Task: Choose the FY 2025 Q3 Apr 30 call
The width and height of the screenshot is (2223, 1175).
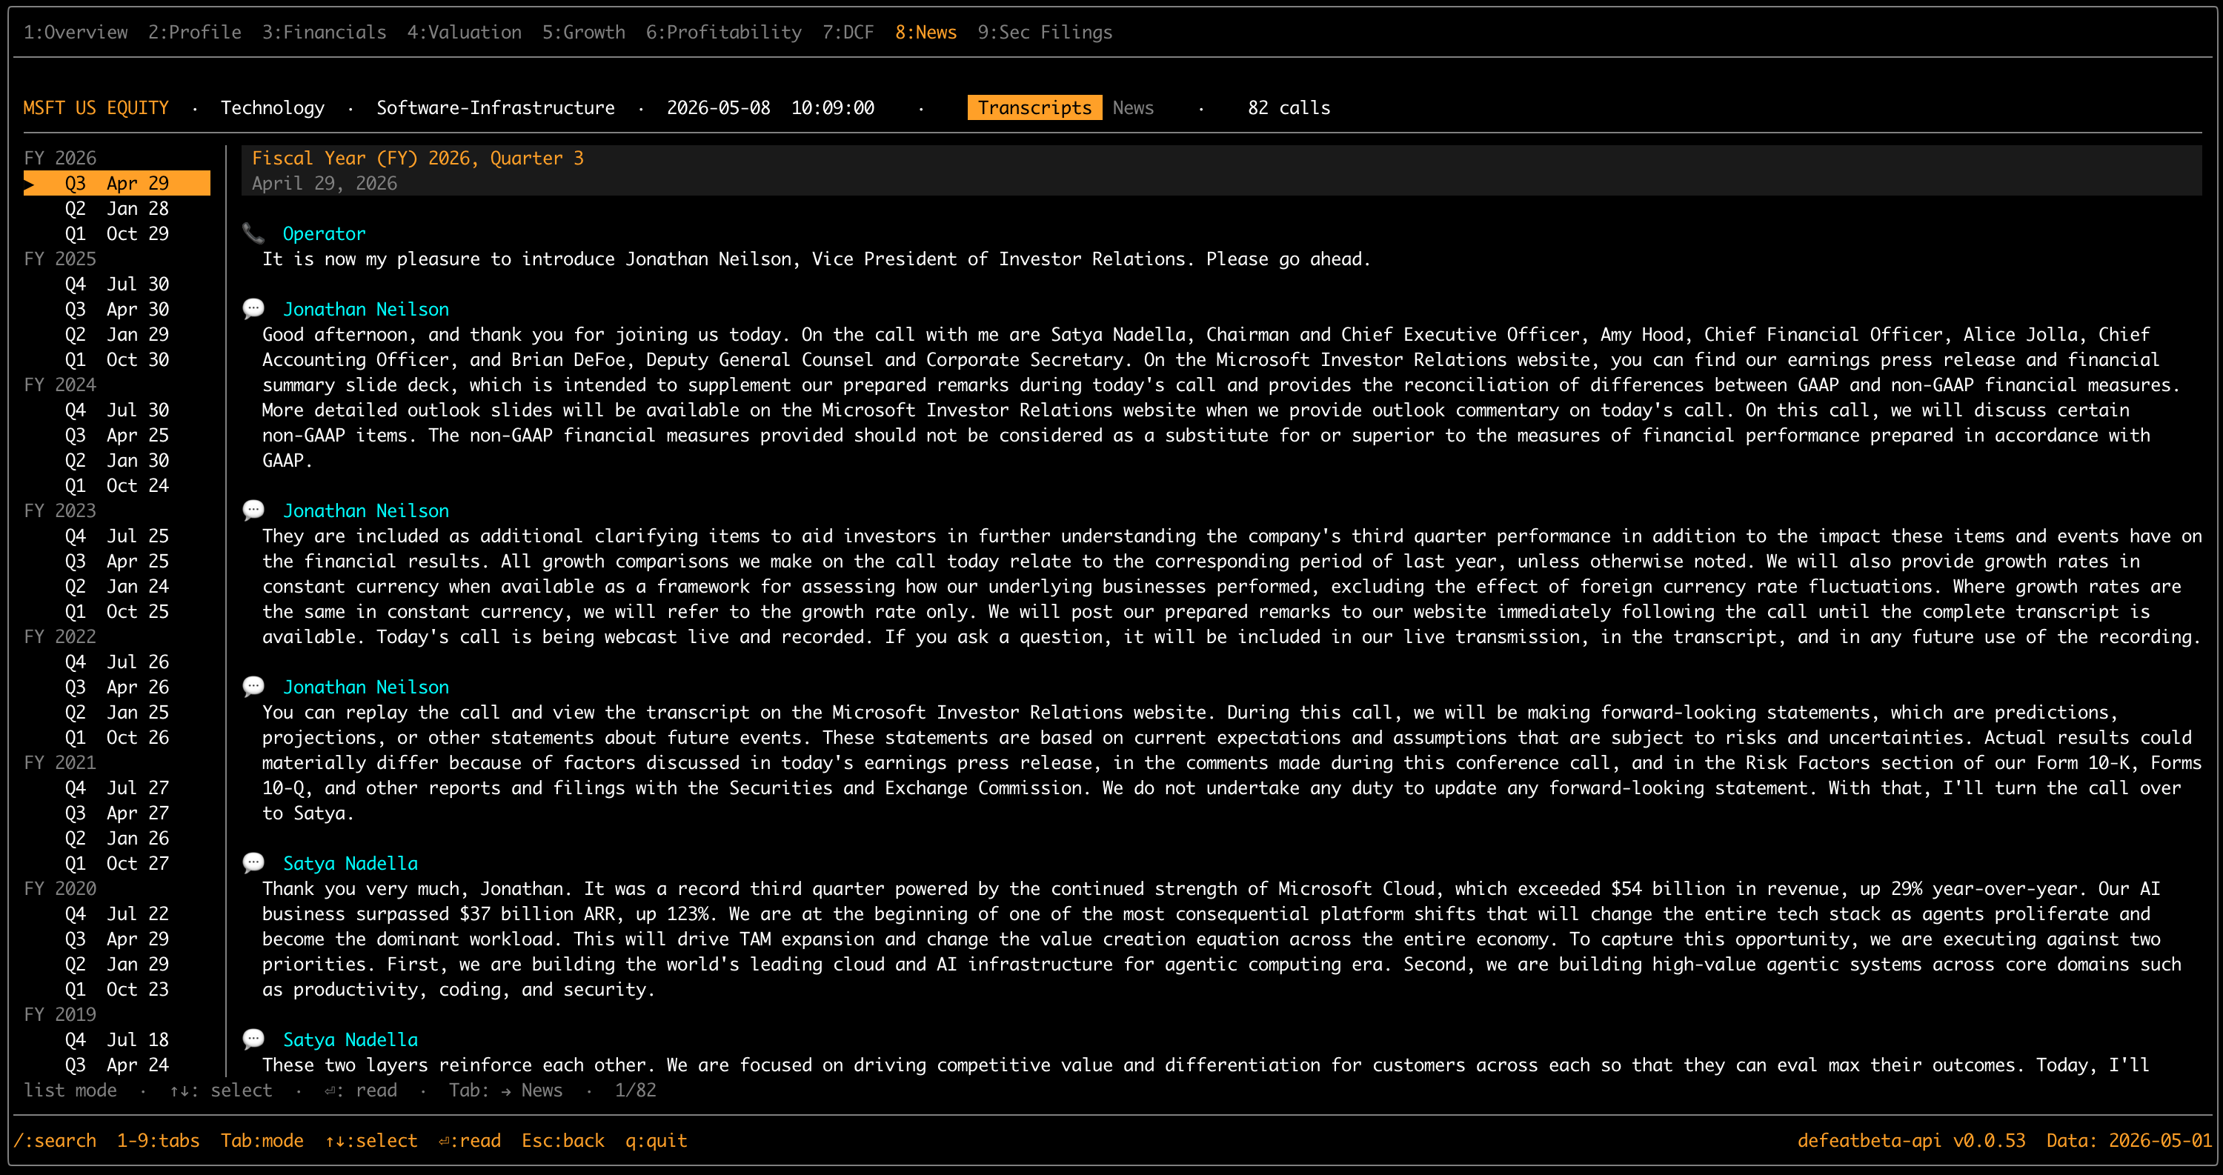Action: click(116, 309)
